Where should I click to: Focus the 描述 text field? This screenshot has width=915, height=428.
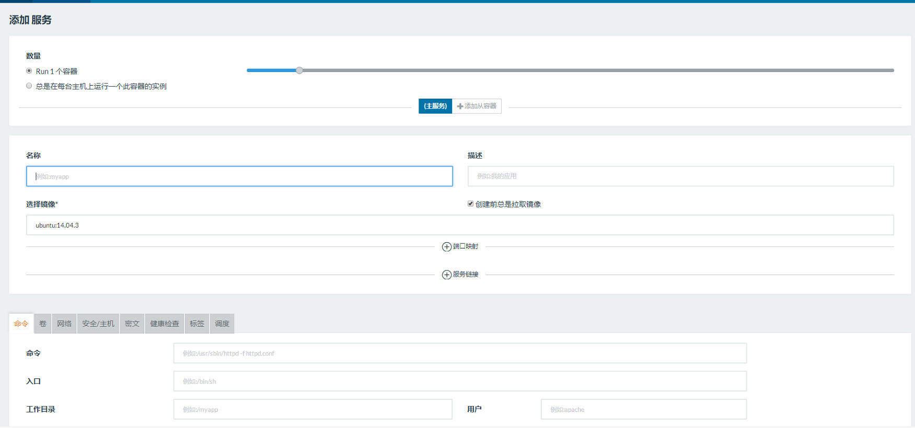point(680,176)
